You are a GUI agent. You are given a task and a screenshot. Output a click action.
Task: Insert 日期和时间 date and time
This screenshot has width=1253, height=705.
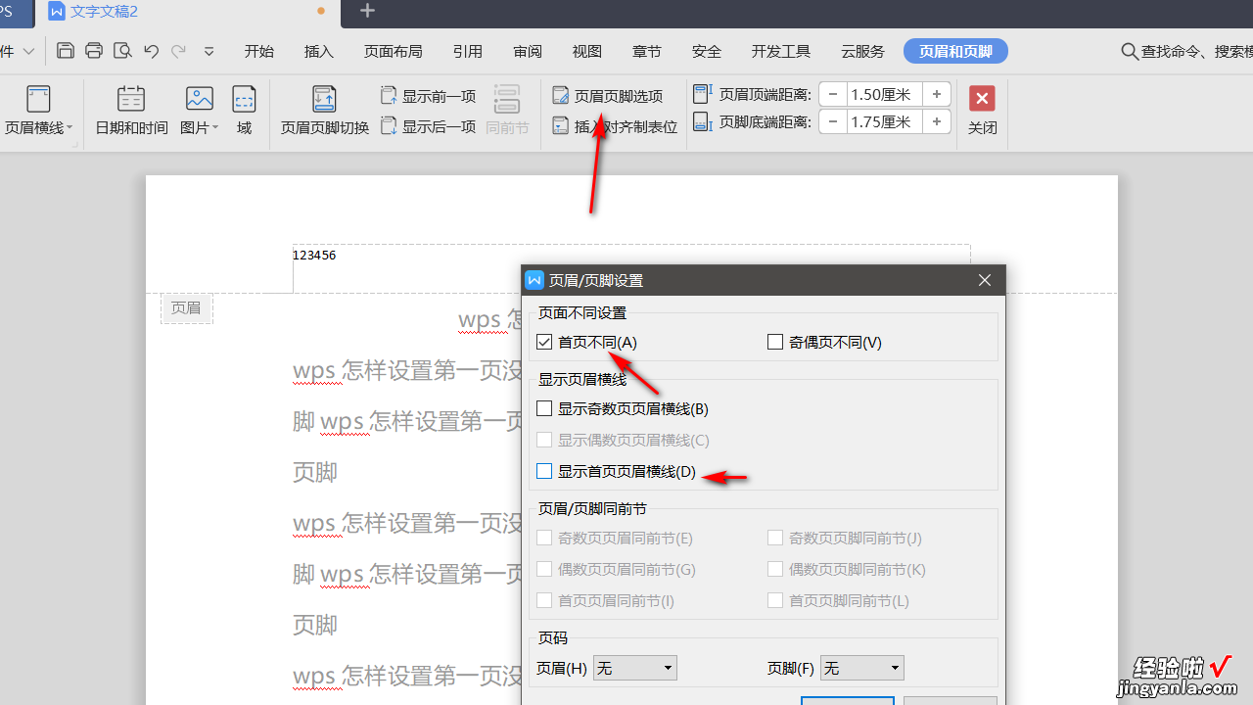click(131, 110)
